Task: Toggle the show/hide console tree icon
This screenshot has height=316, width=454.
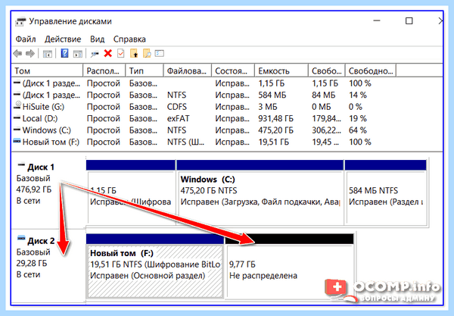Action: [48, 53]
